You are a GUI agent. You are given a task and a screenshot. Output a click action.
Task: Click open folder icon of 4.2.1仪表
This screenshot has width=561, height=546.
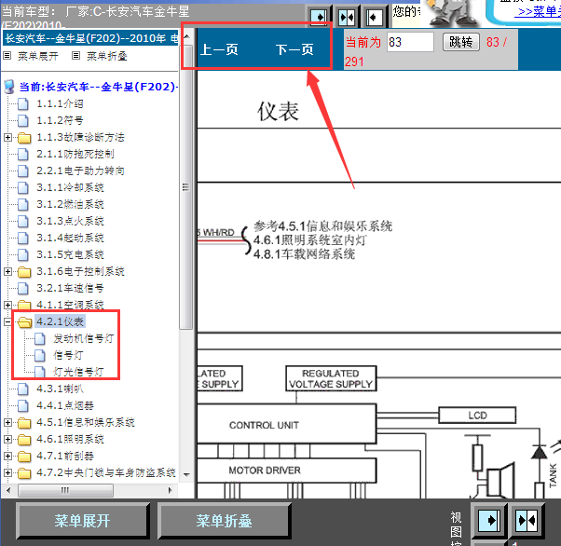click(x=24, y=322)
